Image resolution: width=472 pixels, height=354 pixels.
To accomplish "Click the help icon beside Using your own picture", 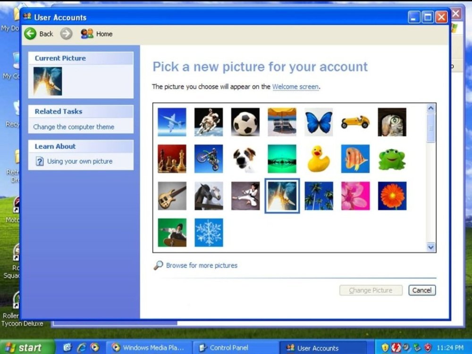I will click(39, 161).
